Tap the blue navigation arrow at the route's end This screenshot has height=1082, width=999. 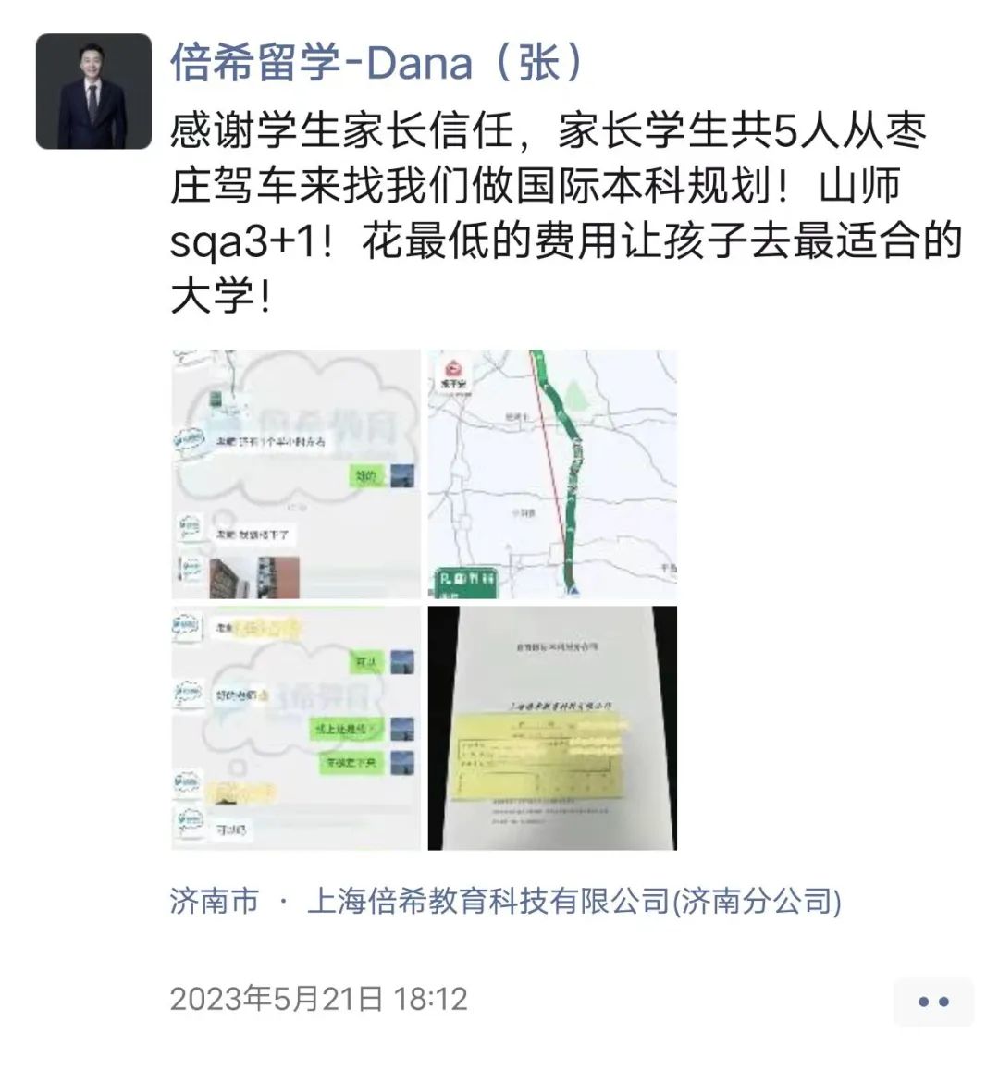click(573, 591)
